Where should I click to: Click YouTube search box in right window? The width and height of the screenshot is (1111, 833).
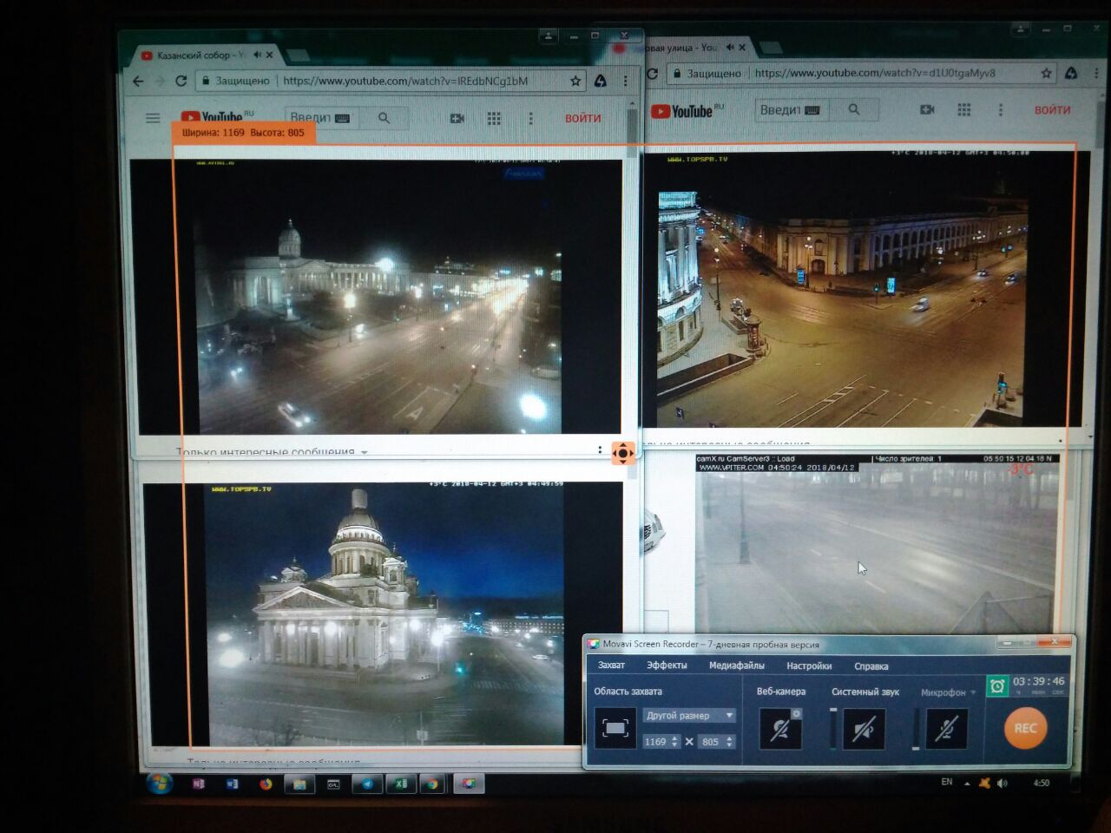pyautogui.click(x=791, y=109)
